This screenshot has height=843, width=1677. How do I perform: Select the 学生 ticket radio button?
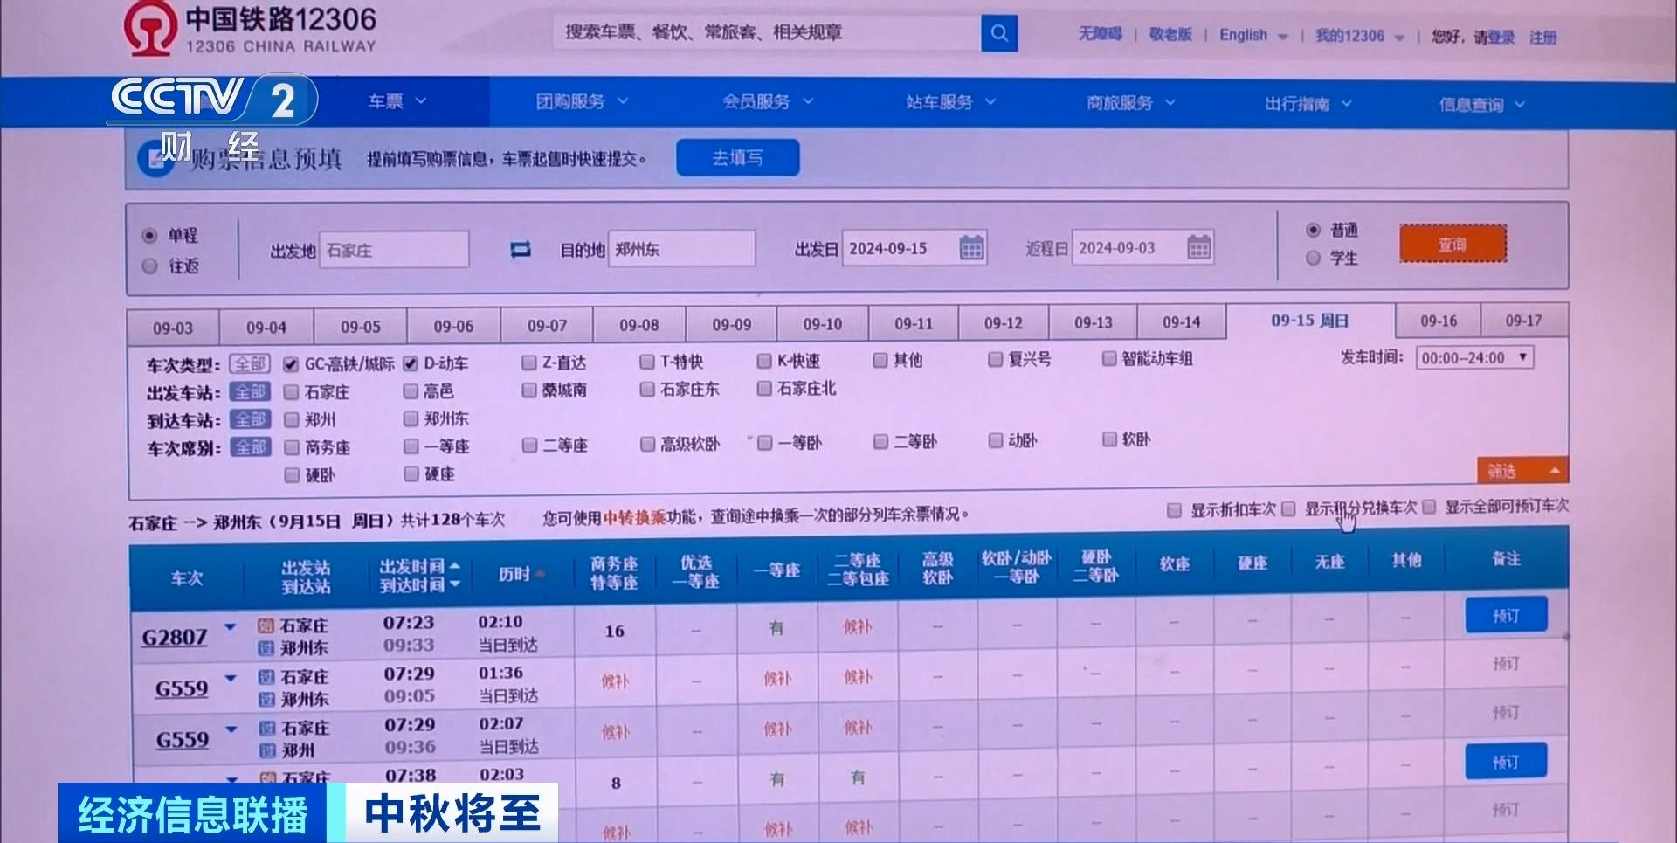pos(1313,259)
